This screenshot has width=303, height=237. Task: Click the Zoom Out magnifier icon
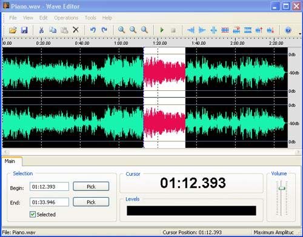coord(133,30)
